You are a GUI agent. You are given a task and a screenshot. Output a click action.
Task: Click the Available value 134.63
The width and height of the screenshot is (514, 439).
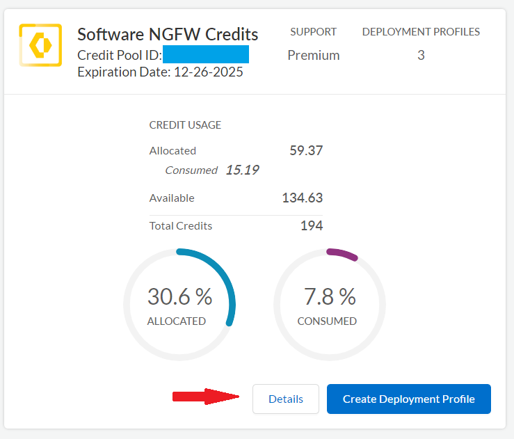click(303, 198)
